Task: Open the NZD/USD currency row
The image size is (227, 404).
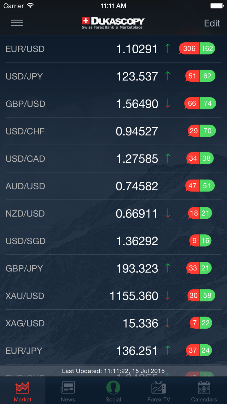Action: (113, 213)
